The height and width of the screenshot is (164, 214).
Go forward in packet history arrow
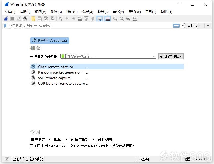(73, 19)
